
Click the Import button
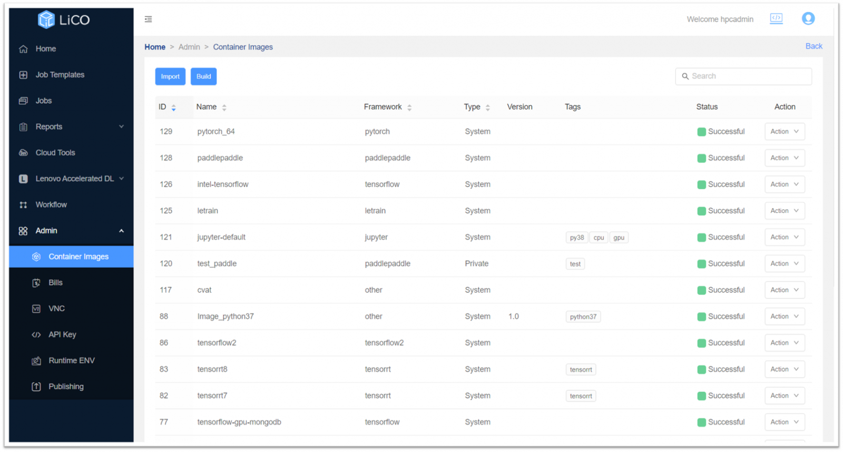[x=170, y=76]
